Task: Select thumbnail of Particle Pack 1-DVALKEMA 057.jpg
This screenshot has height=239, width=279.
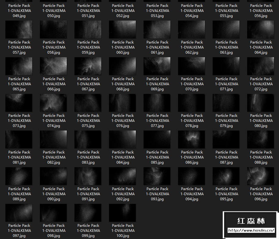Action: pyautogui.click(x=19, y=30)
